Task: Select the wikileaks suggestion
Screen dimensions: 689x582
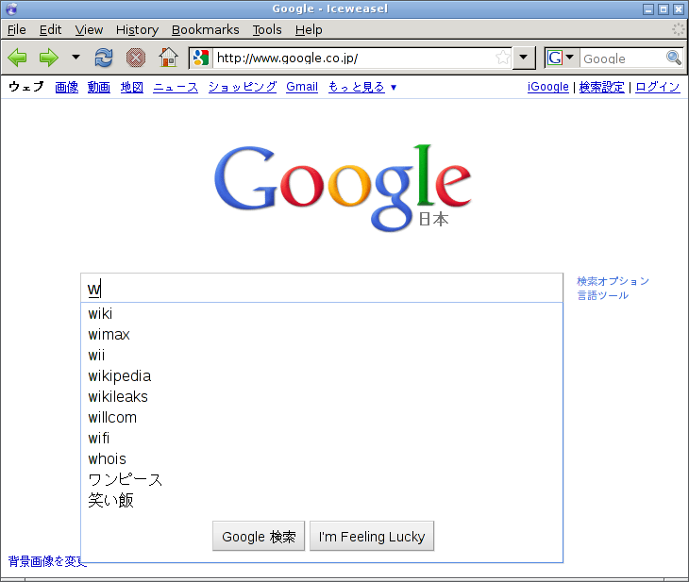Action: pos(322,396)
